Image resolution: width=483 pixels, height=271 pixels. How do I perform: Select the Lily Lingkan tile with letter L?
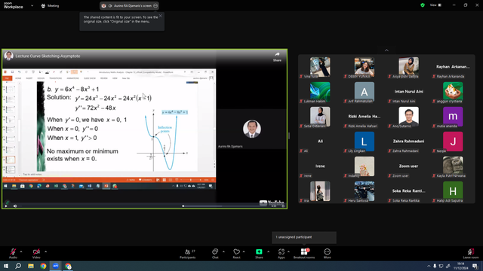tap(365, 142)
